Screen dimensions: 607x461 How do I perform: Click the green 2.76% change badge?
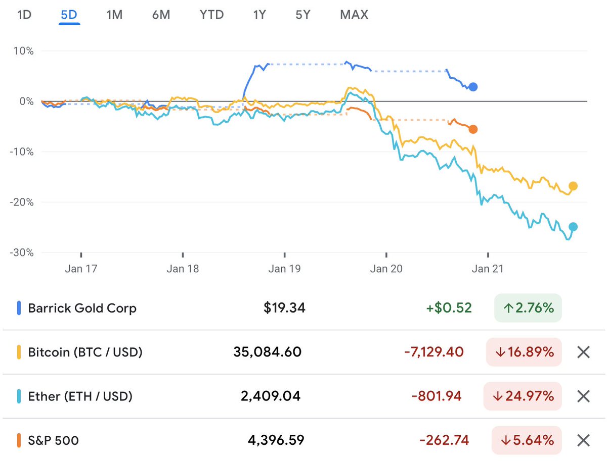pos(528,308)
